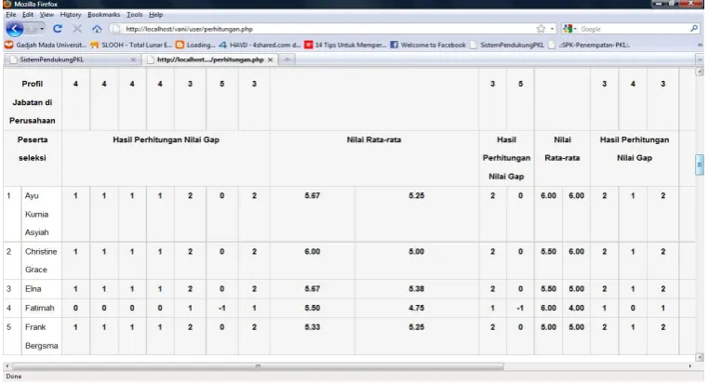This screenshot has width=708, height=383.
Task: Reload the page with the Reload icon
Action: 58,29
